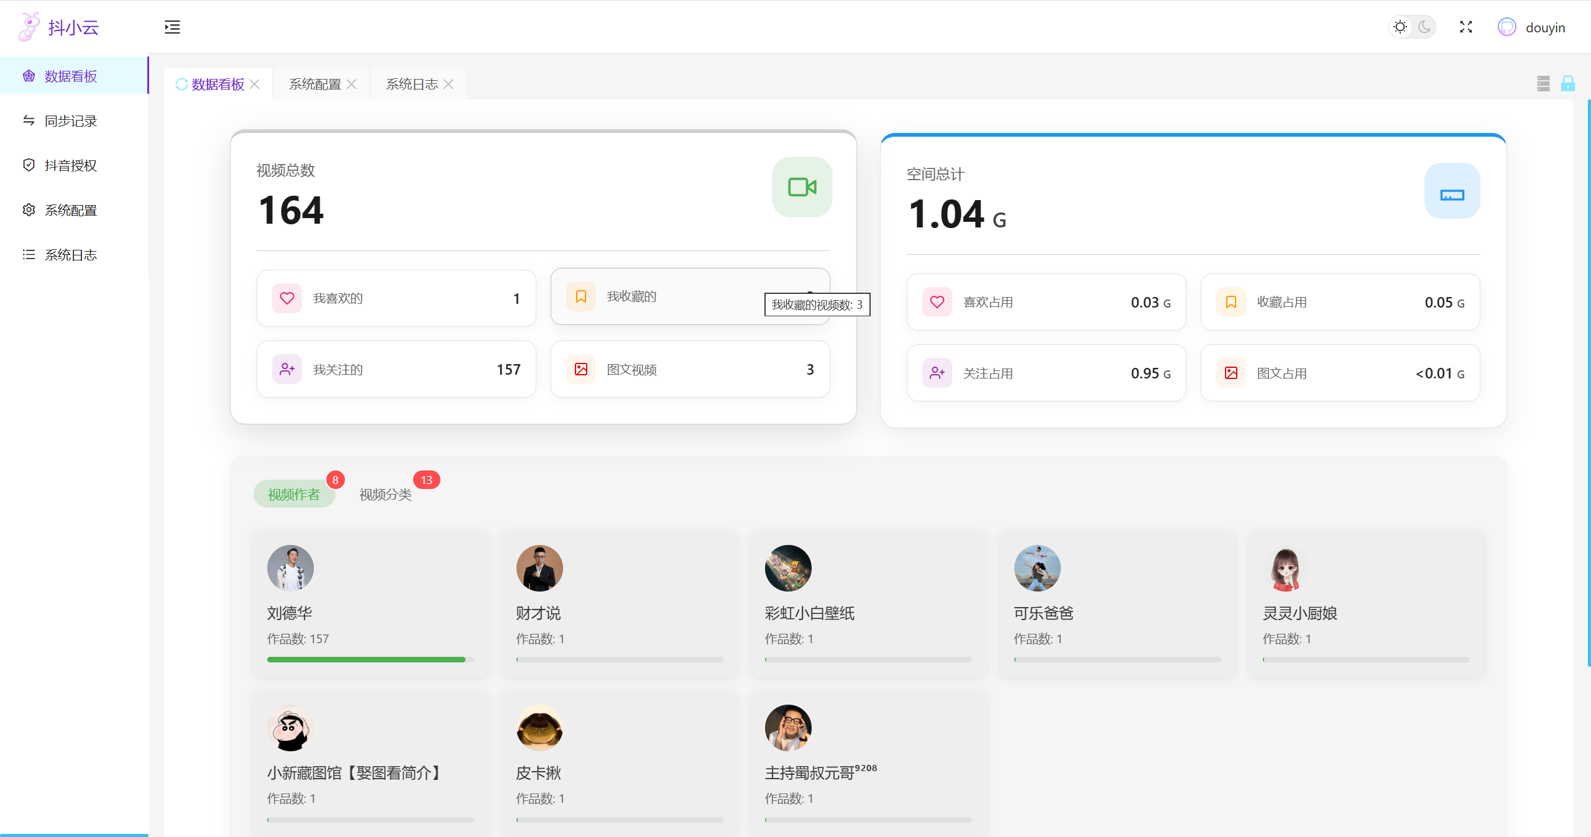Click the lock icon at top right
The width and height of the screenshot is (1591, 837).
tap(1568, 83)
